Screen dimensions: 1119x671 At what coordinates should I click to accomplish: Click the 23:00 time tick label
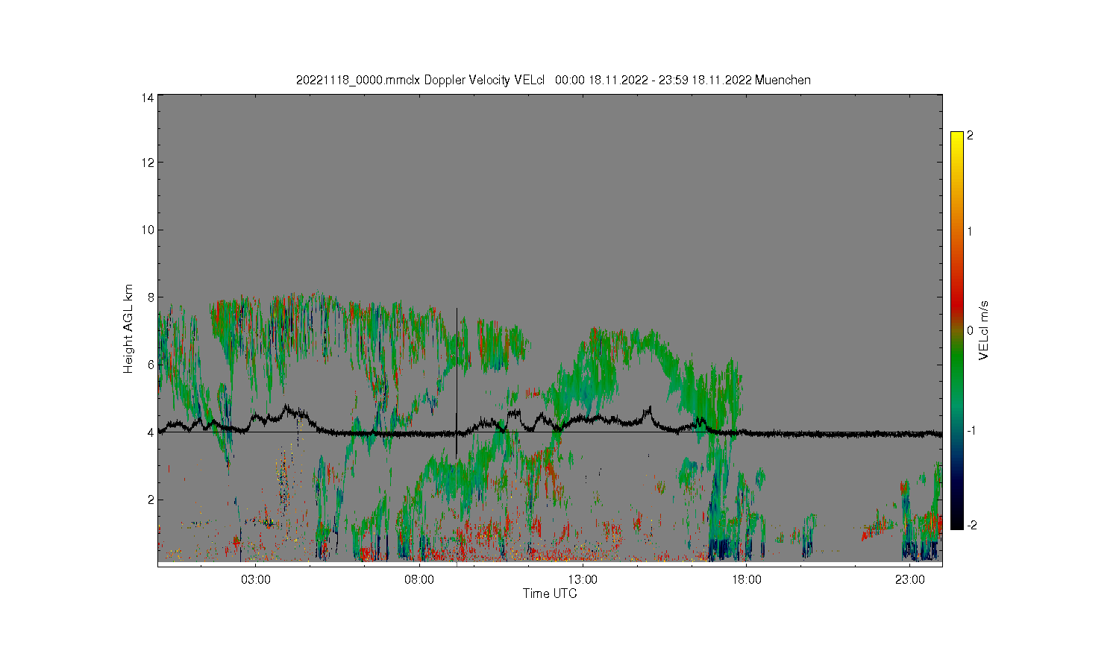tap(909, 580)
